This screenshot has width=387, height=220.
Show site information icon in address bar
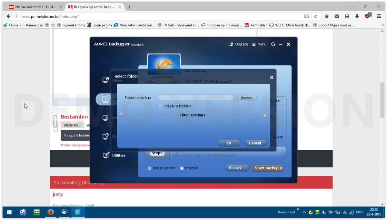click(16, 16)
